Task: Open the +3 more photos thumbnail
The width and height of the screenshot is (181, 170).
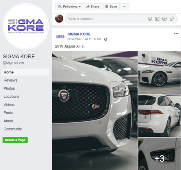Action: (159, 154)
